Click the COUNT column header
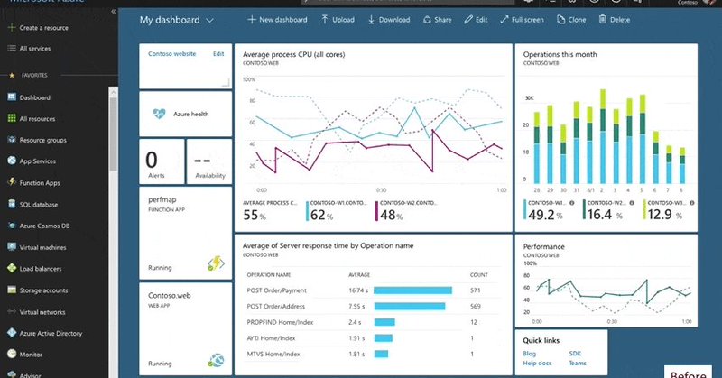 pyautogui.click(x=478, y=275)
